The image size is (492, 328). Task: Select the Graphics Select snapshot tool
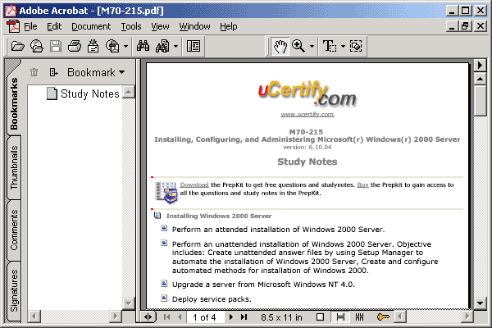click(x=356, y=47)
